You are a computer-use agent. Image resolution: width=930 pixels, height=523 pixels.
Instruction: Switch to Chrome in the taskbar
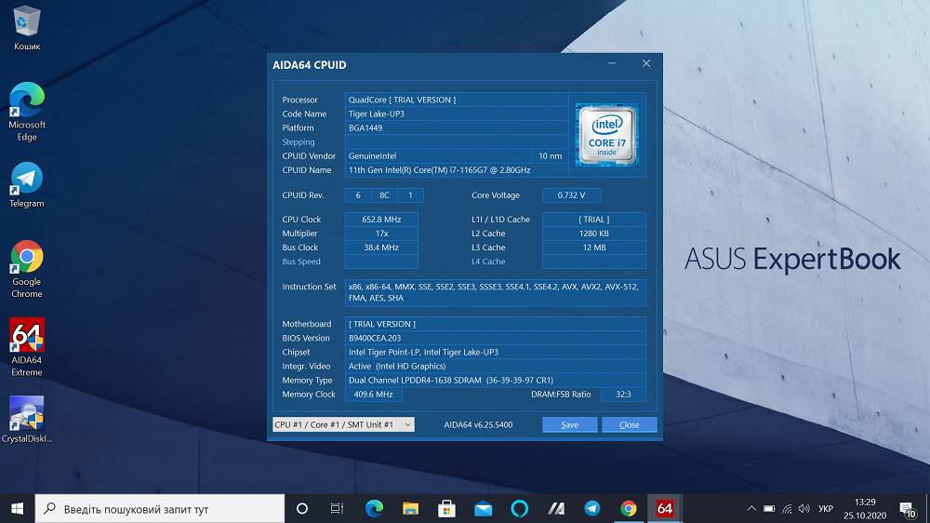point(628,509)
